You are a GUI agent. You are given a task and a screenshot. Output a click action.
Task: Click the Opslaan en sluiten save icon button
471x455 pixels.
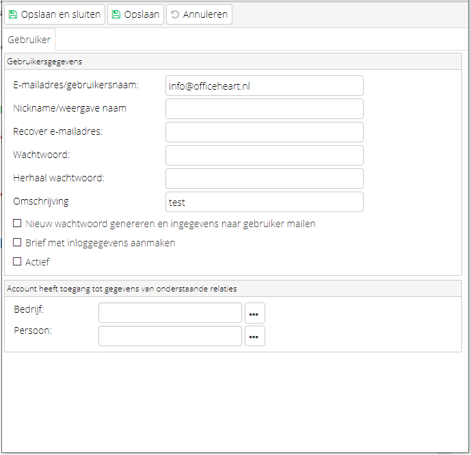point(55,14)
